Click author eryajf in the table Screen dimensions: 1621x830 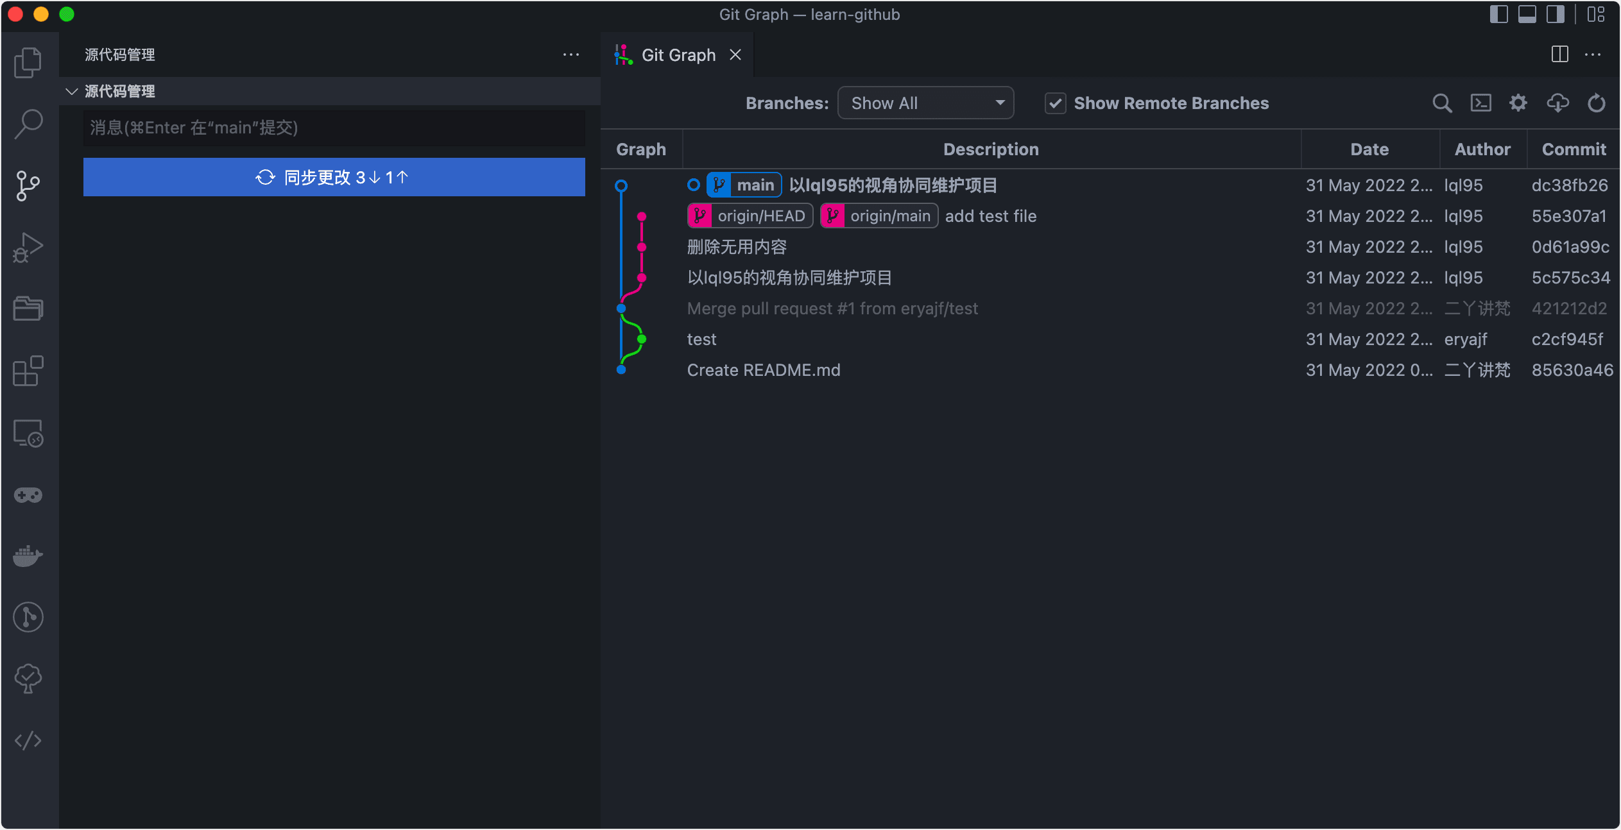[x=1466, y=339]
